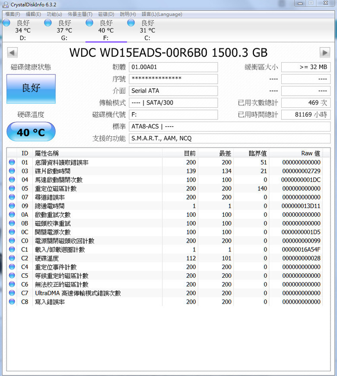Click the drive title WDC WD15EADS-00R6B0
Screen dimensions: 337x376
pyautogui.click(x=168, y=52)
